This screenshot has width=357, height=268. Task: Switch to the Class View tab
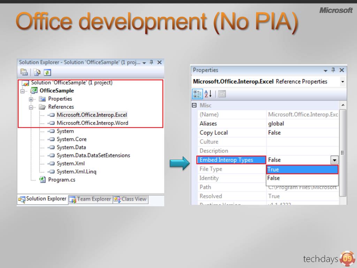[x=130, y=199]
